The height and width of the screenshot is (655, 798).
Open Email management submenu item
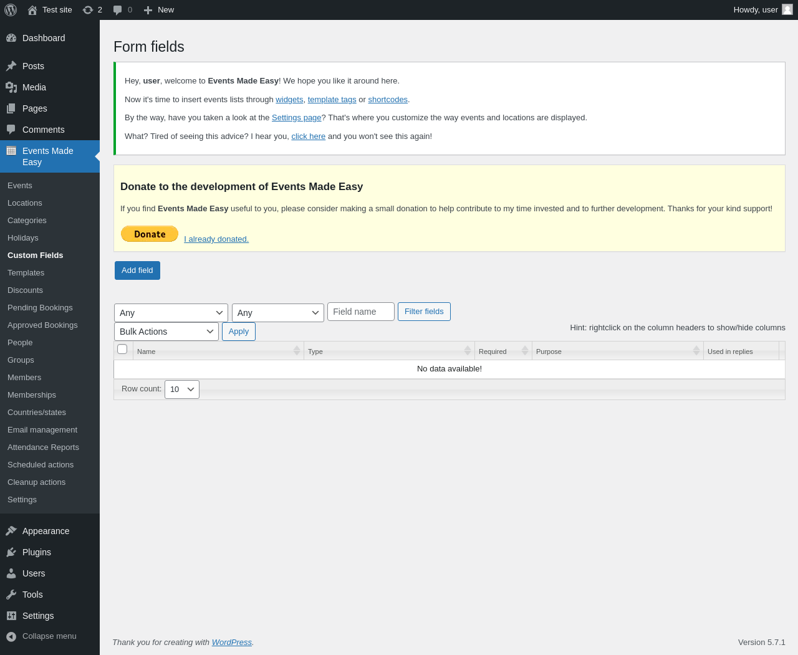pyautogui.click(x=42, y=430)
